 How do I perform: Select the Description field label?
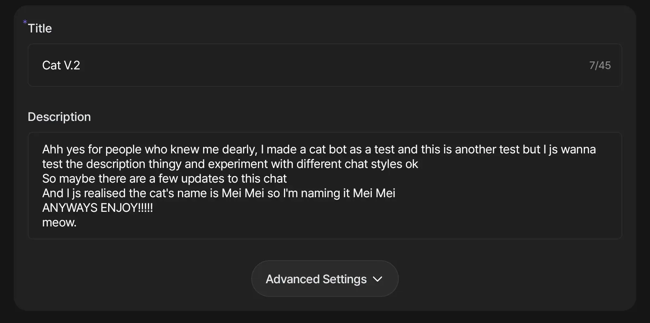59,117
